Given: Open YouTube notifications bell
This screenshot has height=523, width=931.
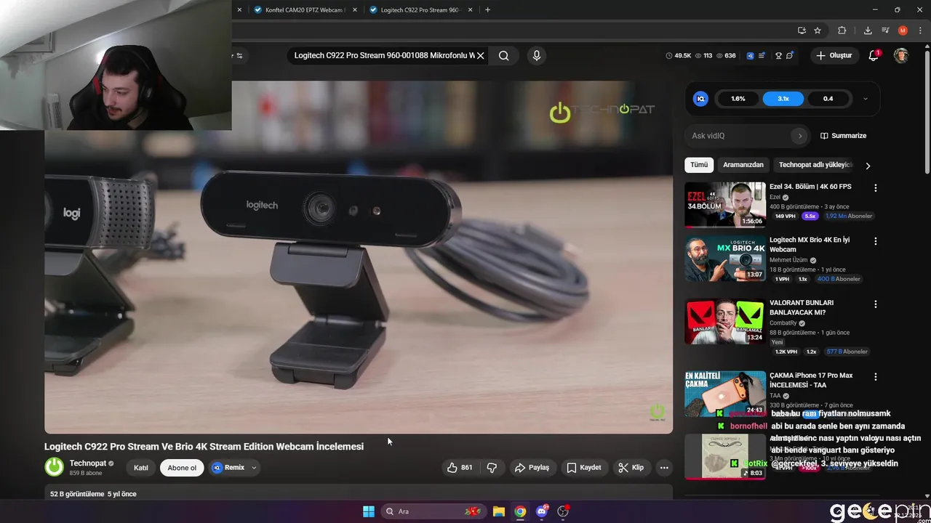Looking at the screenshot, I should click(874, 55).
